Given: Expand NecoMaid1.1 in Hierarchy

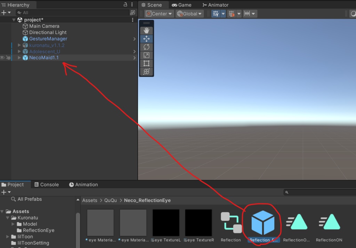Looking at the screenshot, I should pos(19,58).
